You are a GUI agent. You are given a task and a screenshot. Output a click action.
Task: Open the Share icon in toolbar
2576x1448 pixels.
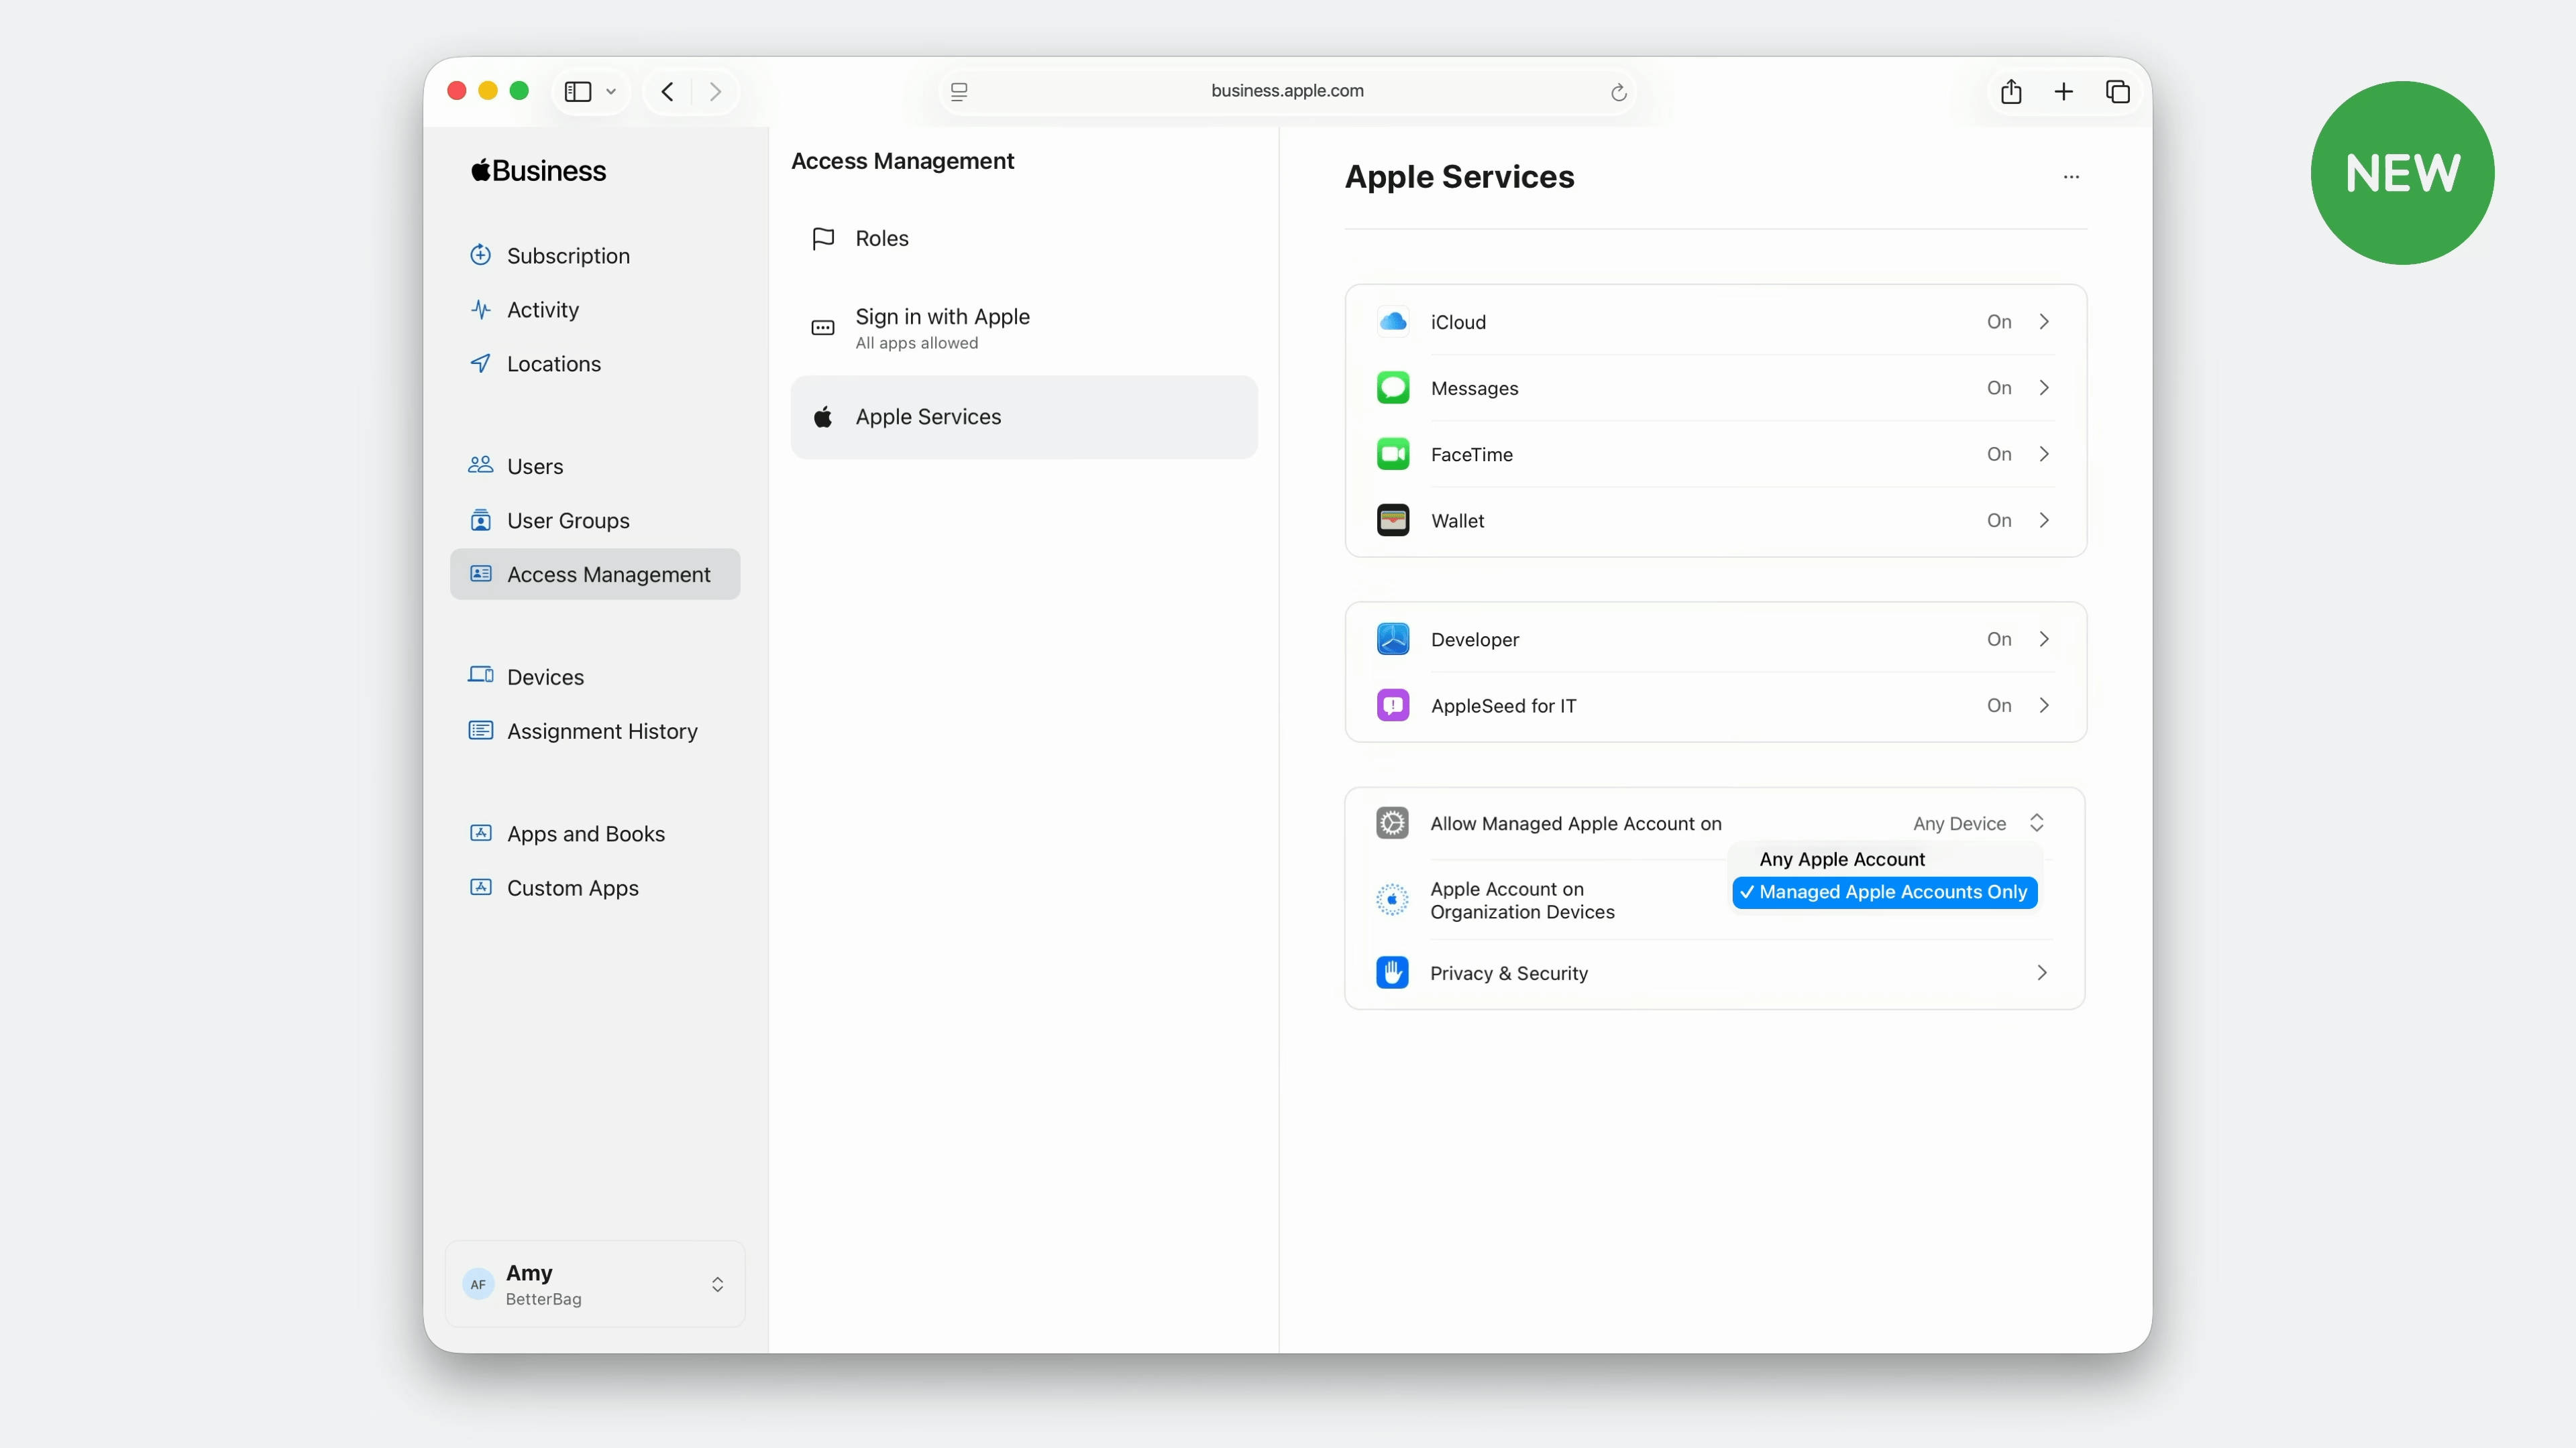pos(2011,91)
